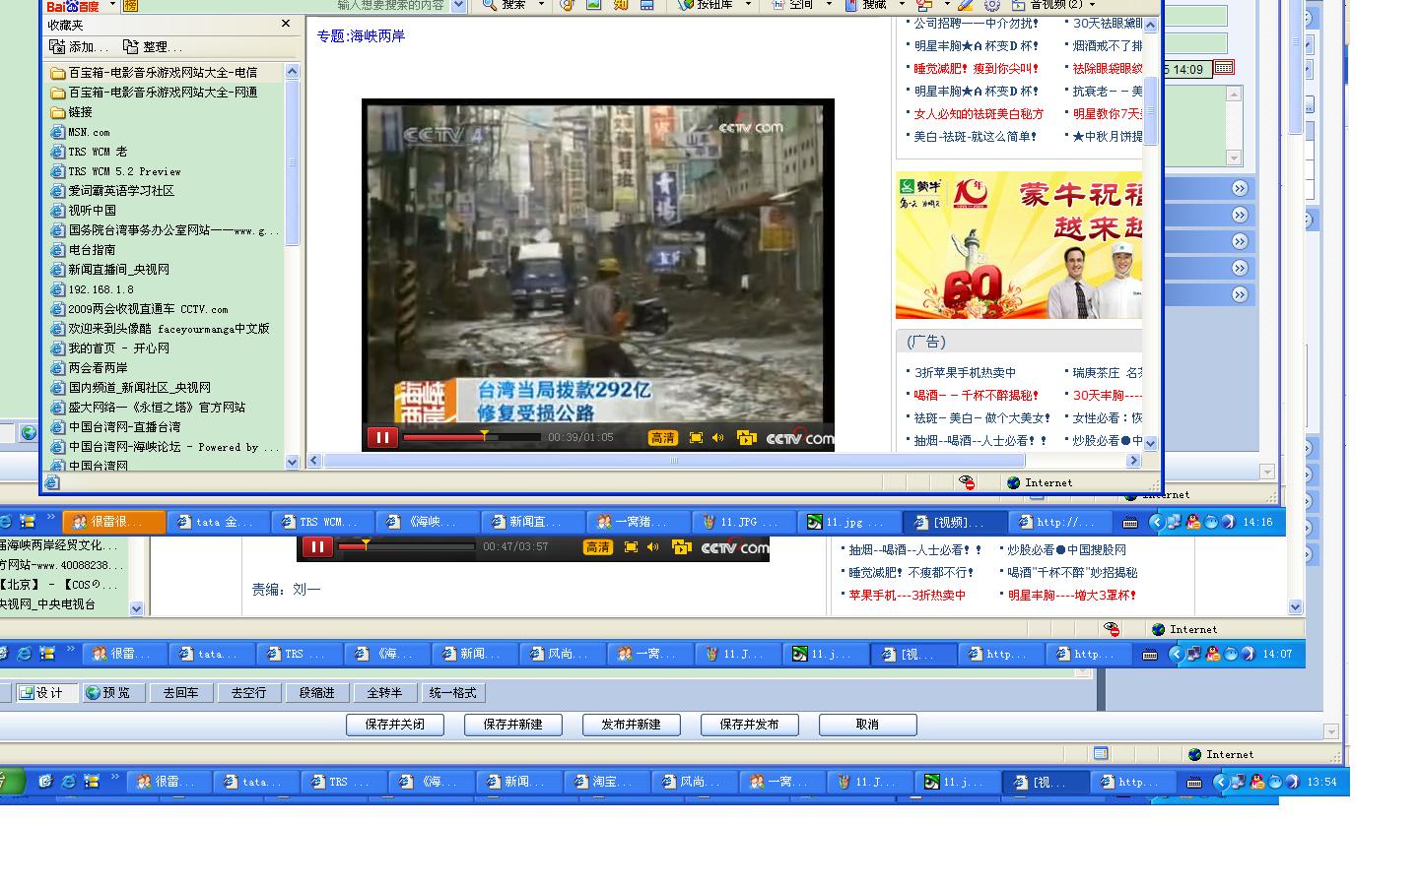Click 整理 organize favorites icon
Image resolution: width=1419 pixels, height=886 pixels.
pyautogui.click(x=131, y=46)
